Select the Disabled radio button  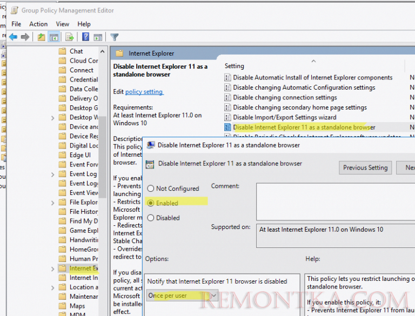(x=151, y=218)
